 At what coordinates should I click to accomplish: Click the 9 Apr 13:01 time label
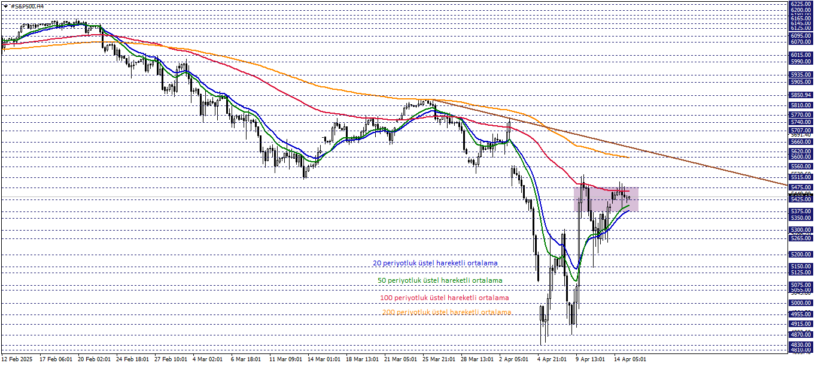click(x=591, y=359)
